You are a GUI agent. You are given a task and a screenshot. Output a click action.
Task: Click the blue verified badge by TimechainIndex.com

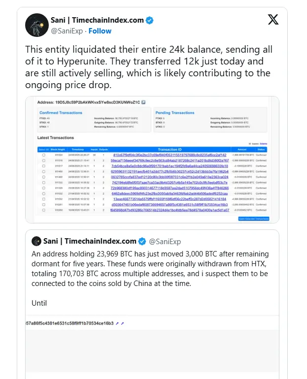coord(150,21)
